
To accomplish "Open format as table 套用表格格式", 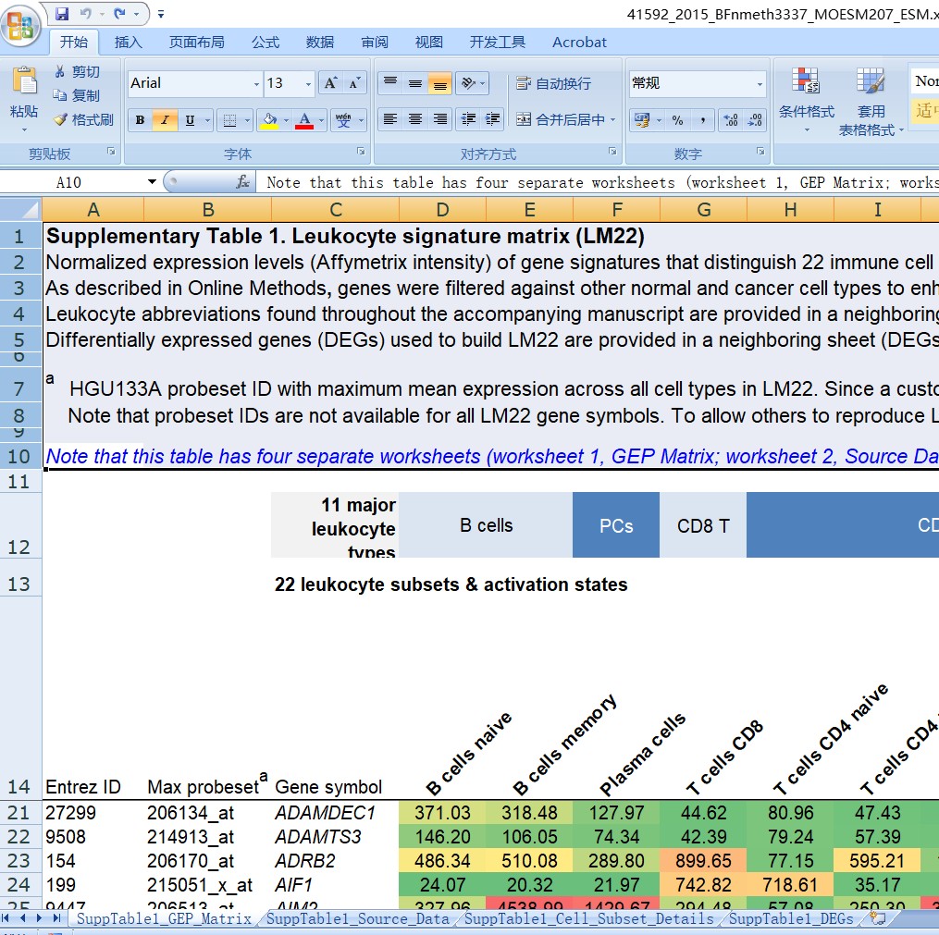I will (871, 101).
